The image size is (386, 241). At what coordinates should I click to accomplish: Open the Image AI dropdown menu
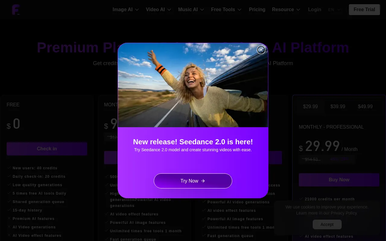click(126, 10)
